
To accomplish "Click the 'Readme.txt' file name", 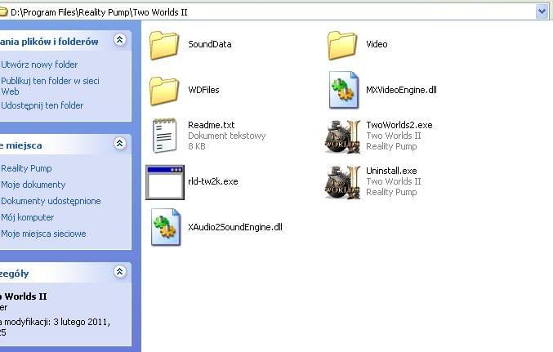I will pyautogui.click(x=212, y=125).
